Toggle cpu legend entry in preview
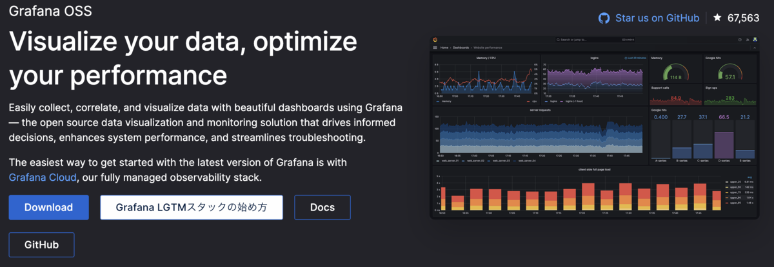The height and width of the screenshot is (267, 774). click(531, 102)
